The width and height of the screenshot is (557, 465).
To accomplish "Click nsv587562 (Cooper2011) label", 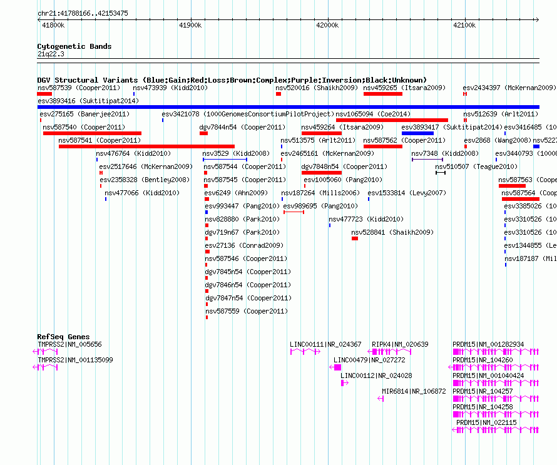I will coord(404,140).
